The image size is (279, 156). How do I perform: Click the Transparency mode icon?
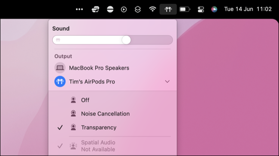click(73, 127)
